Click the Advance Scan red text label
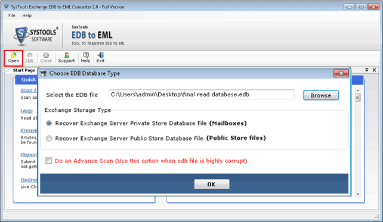Screen dimensions: 383x222 [x=151, y=161]
